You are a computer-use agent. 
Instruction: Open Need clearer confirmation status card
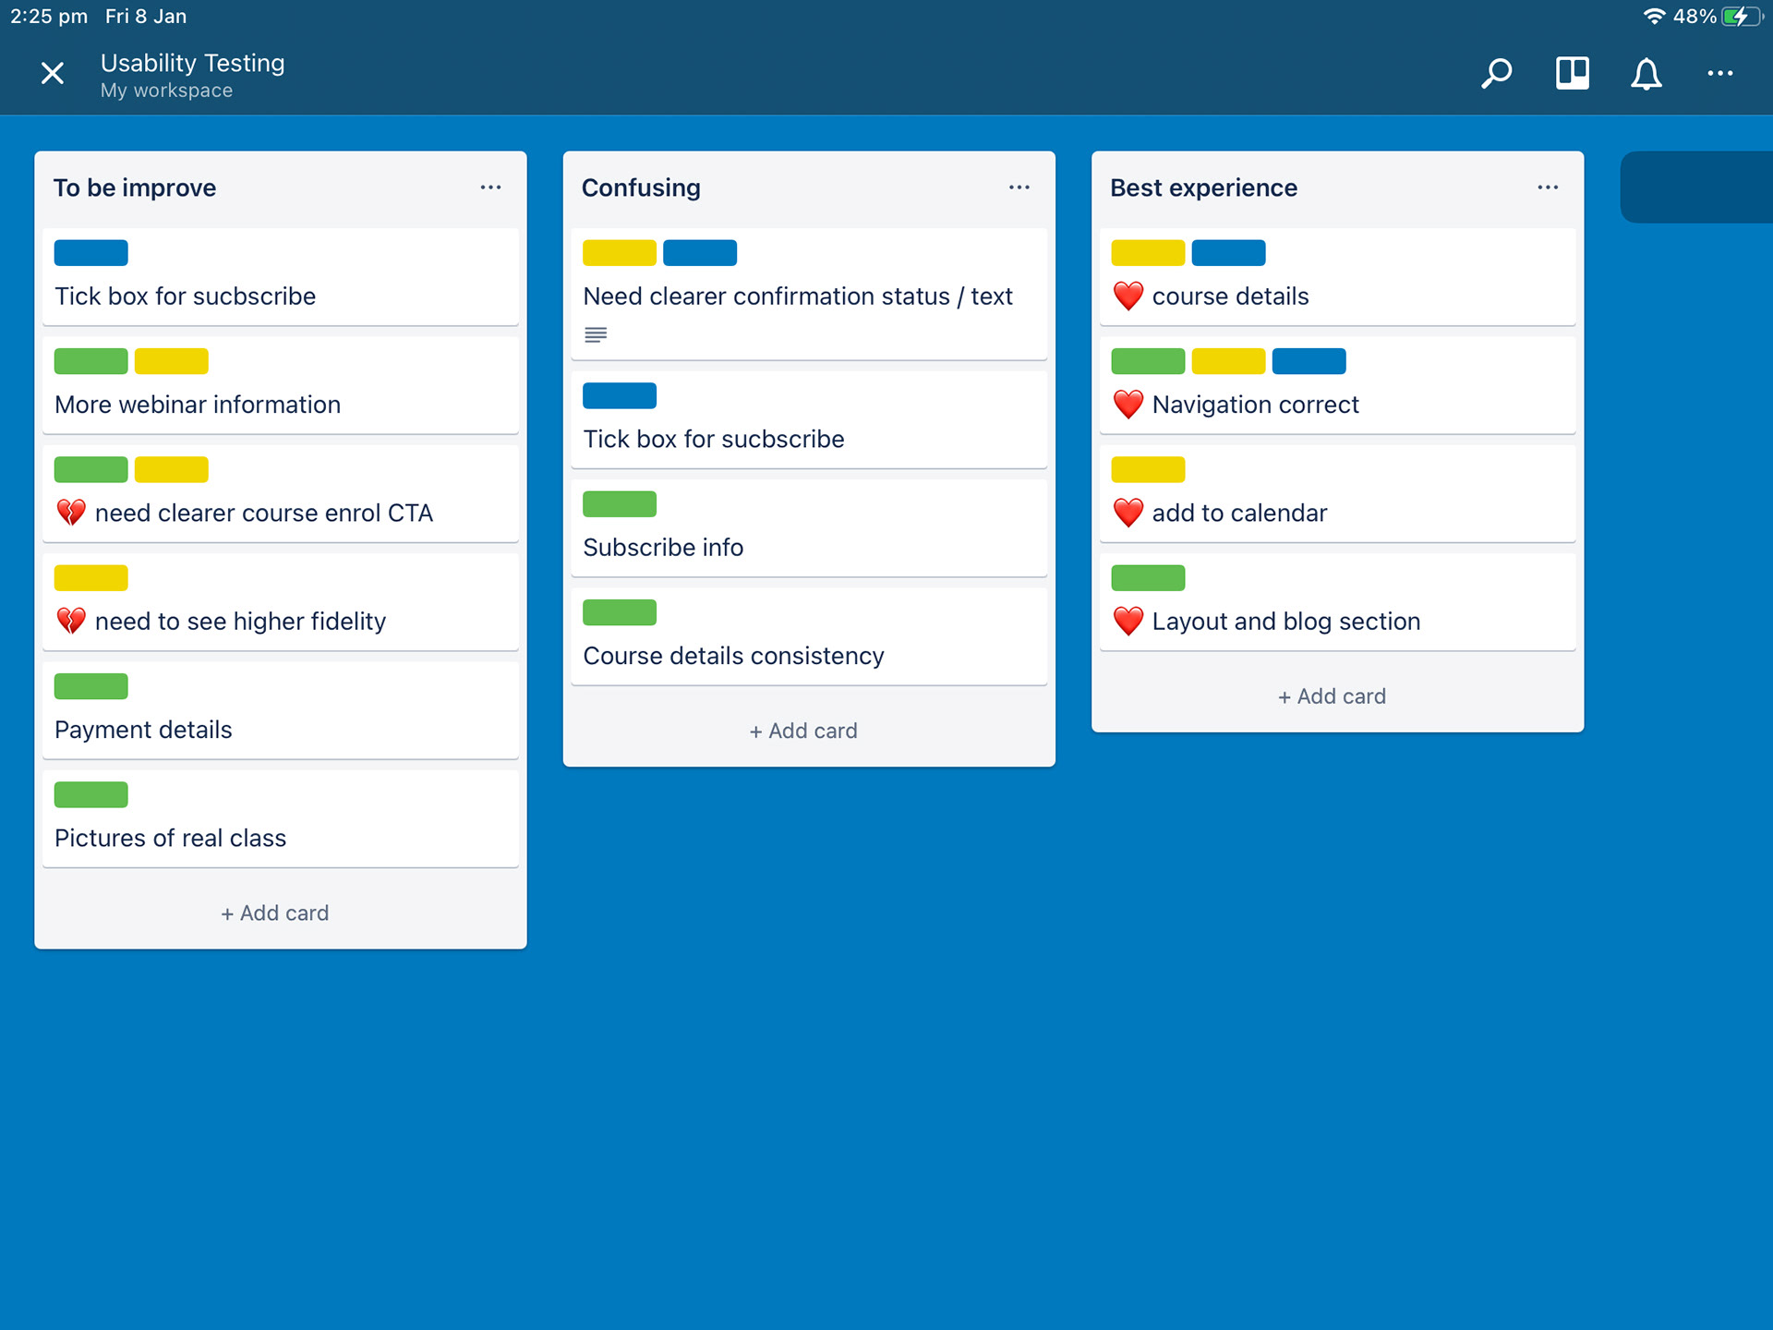click(x=809, y=294)
